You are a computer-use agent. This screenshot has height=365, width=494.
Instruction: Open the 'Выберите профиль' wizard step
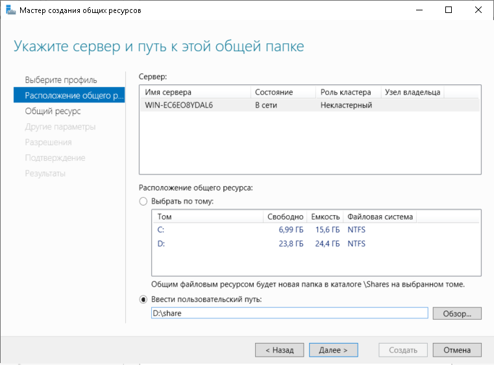tap(61, 80)
